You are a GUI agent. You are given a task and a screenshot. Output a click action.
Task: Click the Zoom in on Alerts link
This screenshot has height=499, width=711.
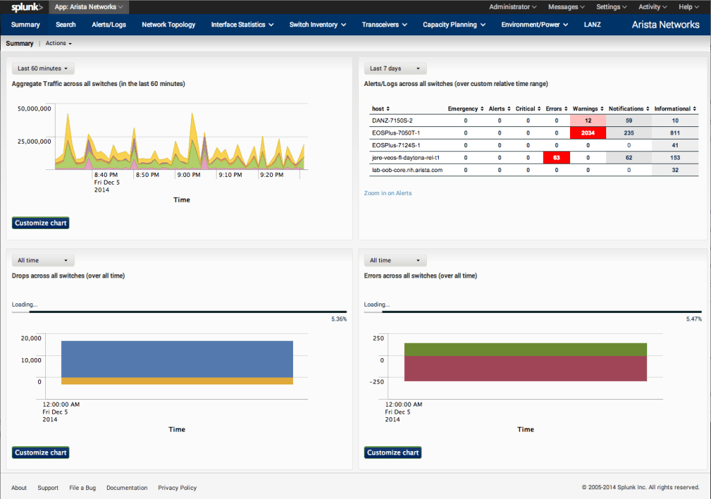pyautogui.click(x=387, y=193)
